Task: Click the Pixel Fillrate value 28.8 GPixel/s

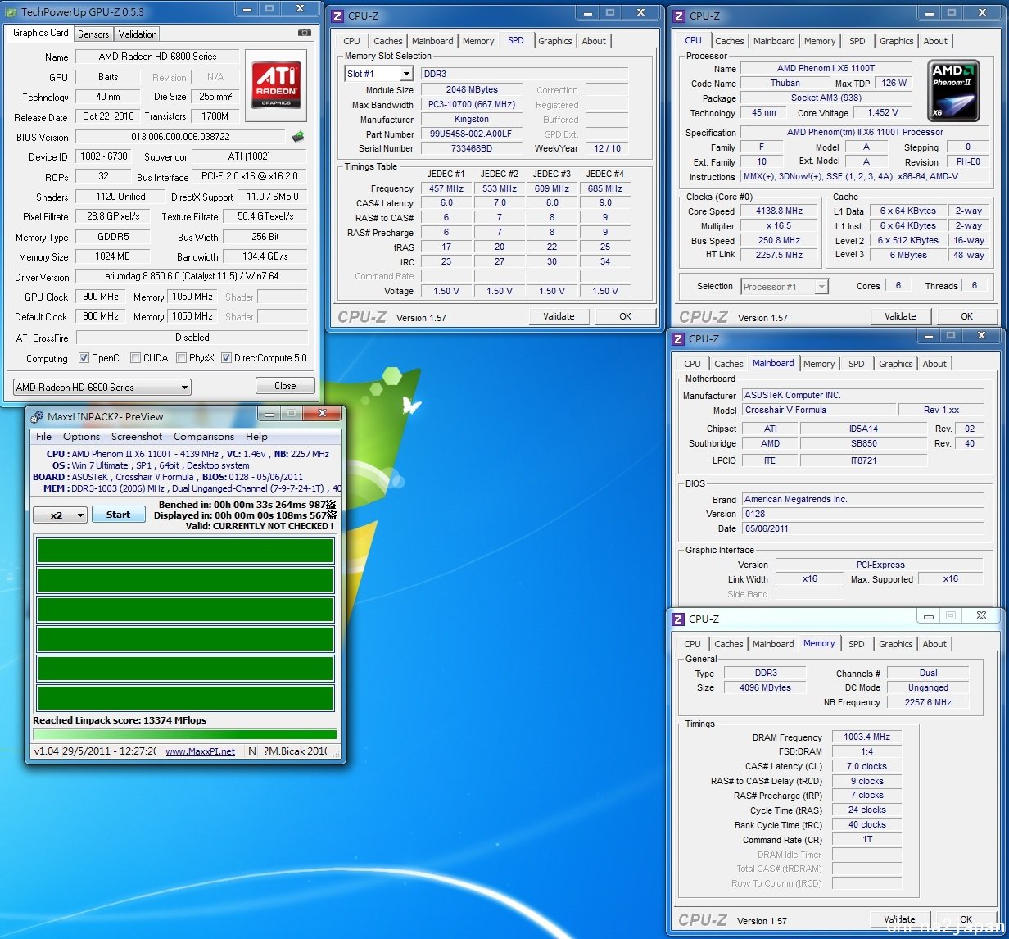Action: [113, 217]
